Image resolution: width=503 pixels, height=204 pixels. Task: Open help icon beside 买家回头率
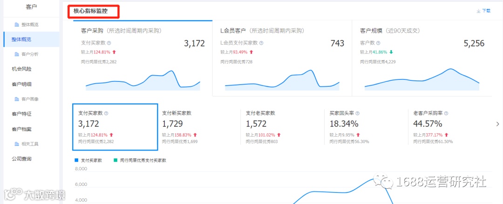click(357, 113)
